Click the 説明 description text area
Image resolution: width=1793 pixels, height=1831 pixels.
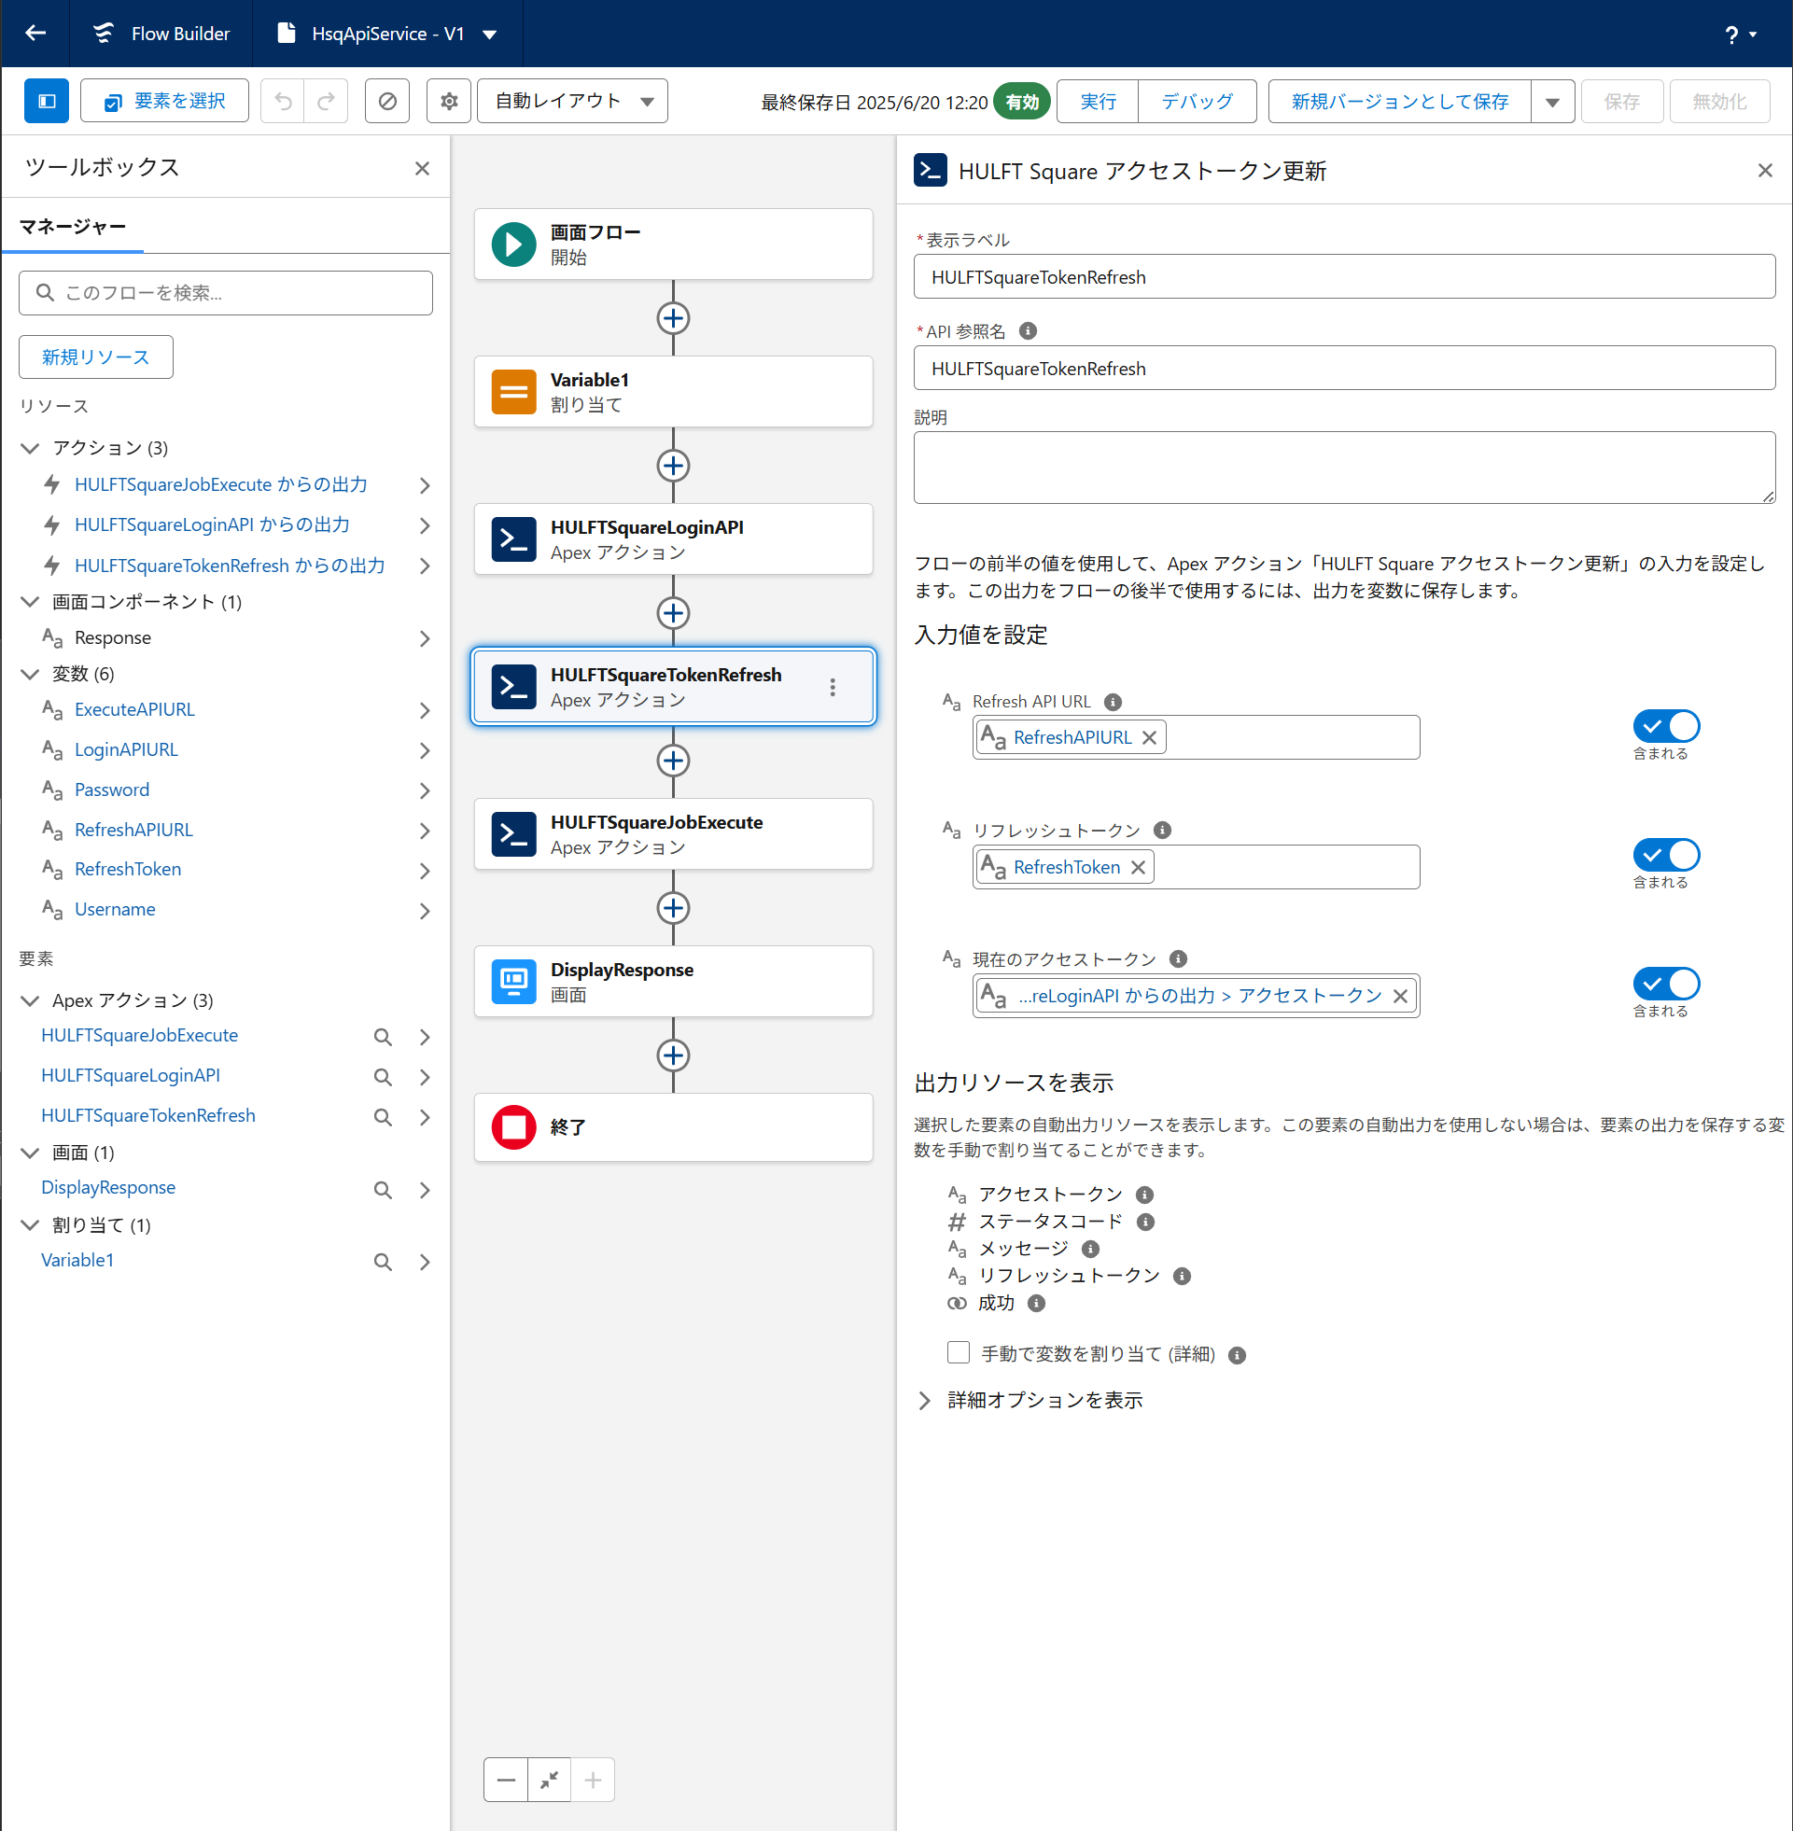(x=1343, y=467)
